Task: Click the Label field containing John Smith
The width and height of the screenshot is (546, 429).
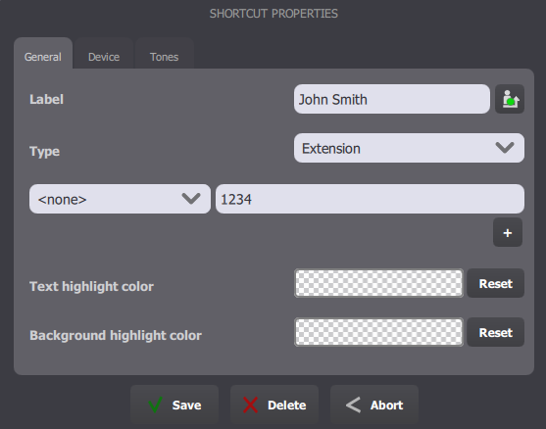Action: pos(392,99)
